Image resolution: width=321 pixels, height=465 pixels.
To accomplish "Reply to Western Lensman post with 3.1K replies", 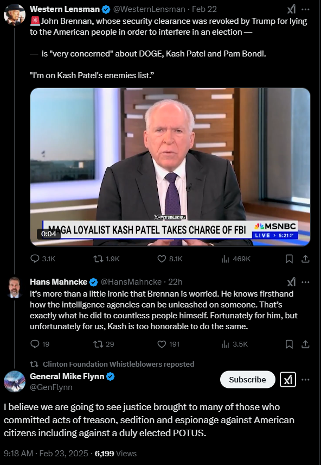I will click(43, 259).
